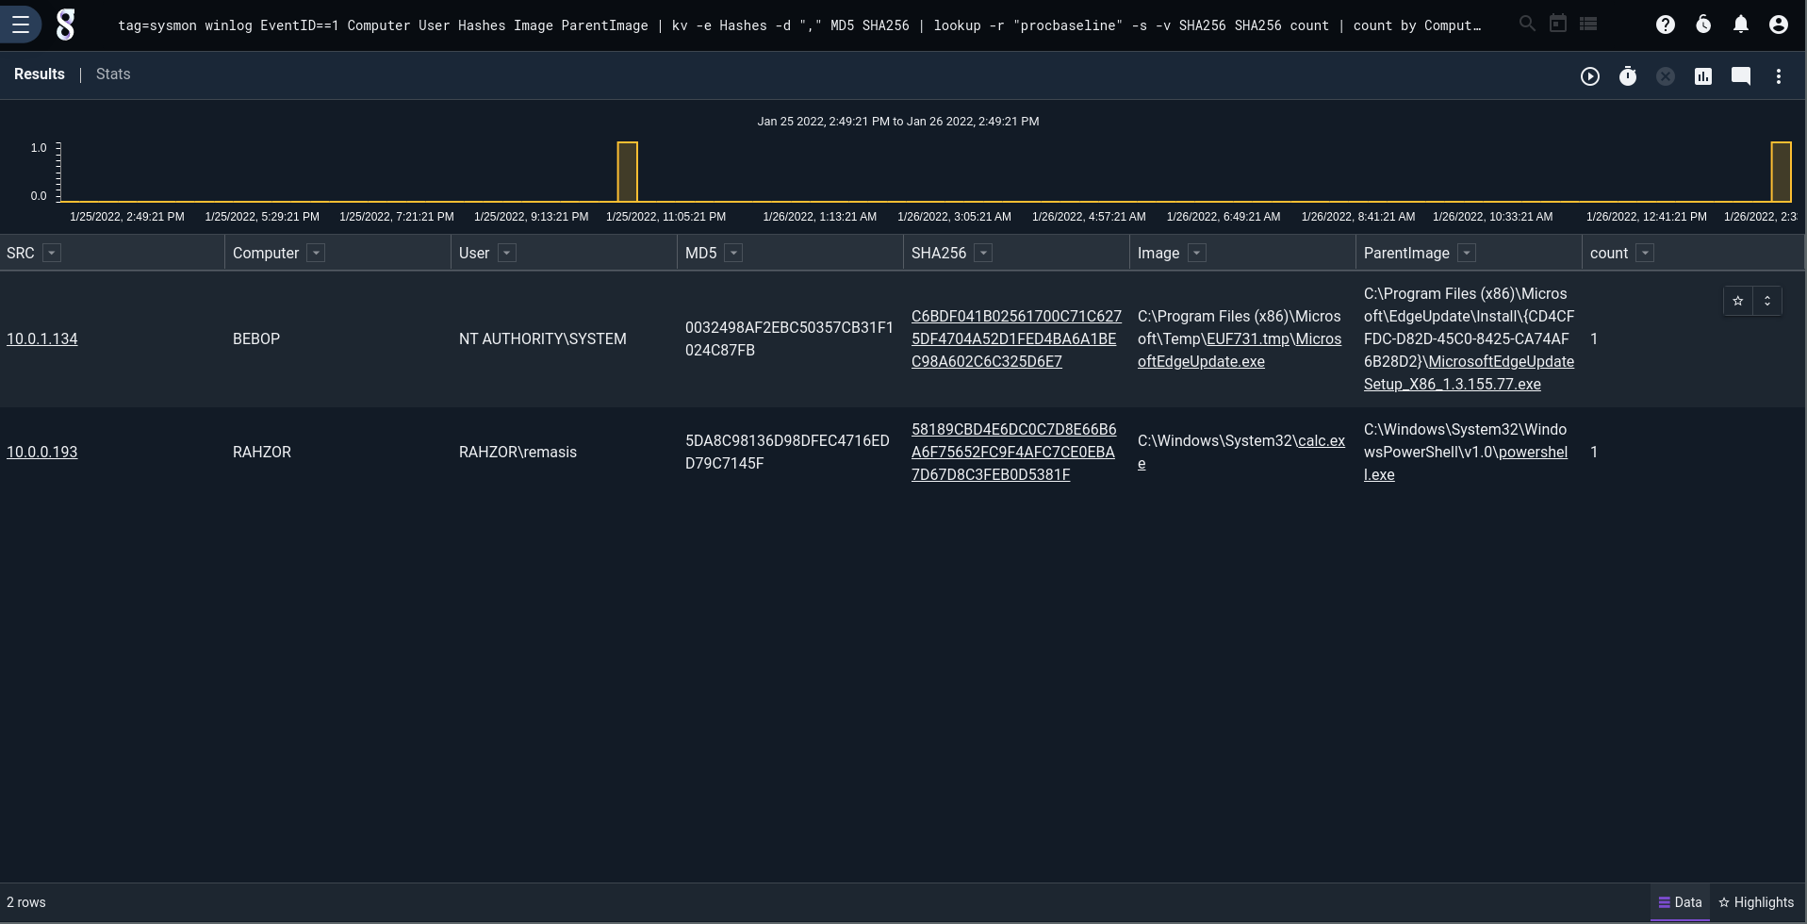Click powershell.exe parent image link
Screen dimensions: 1807x924
[1533, 452]
